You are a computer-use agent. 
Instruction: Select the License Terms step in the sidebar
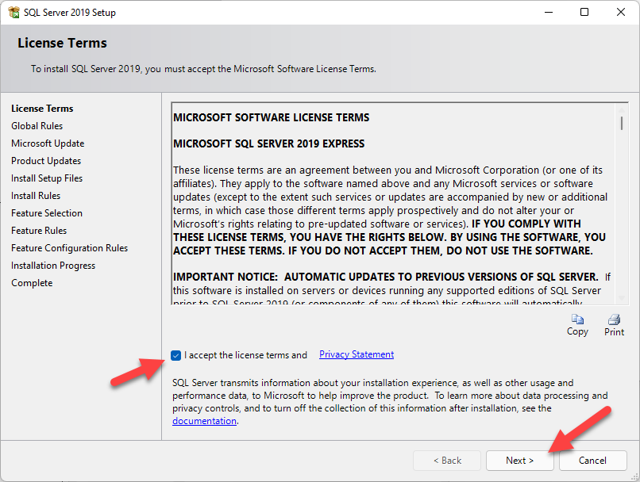click(x=42, y=109)
